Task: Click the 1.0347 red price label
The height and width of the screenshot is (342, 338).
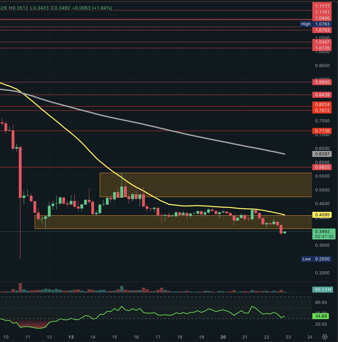Action: [x=322, y=42]
